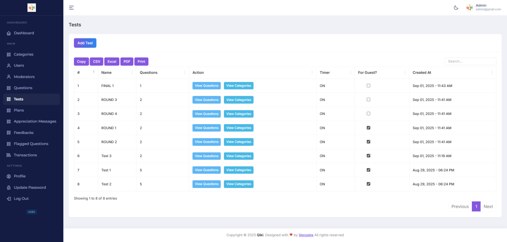View Questions for Test 3

click(207, 156)
